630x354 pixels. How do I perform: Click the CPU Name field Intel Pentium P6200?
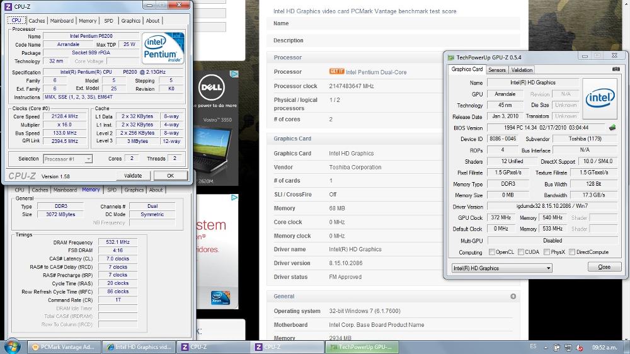pyautogui.click(x=91, y=36)
